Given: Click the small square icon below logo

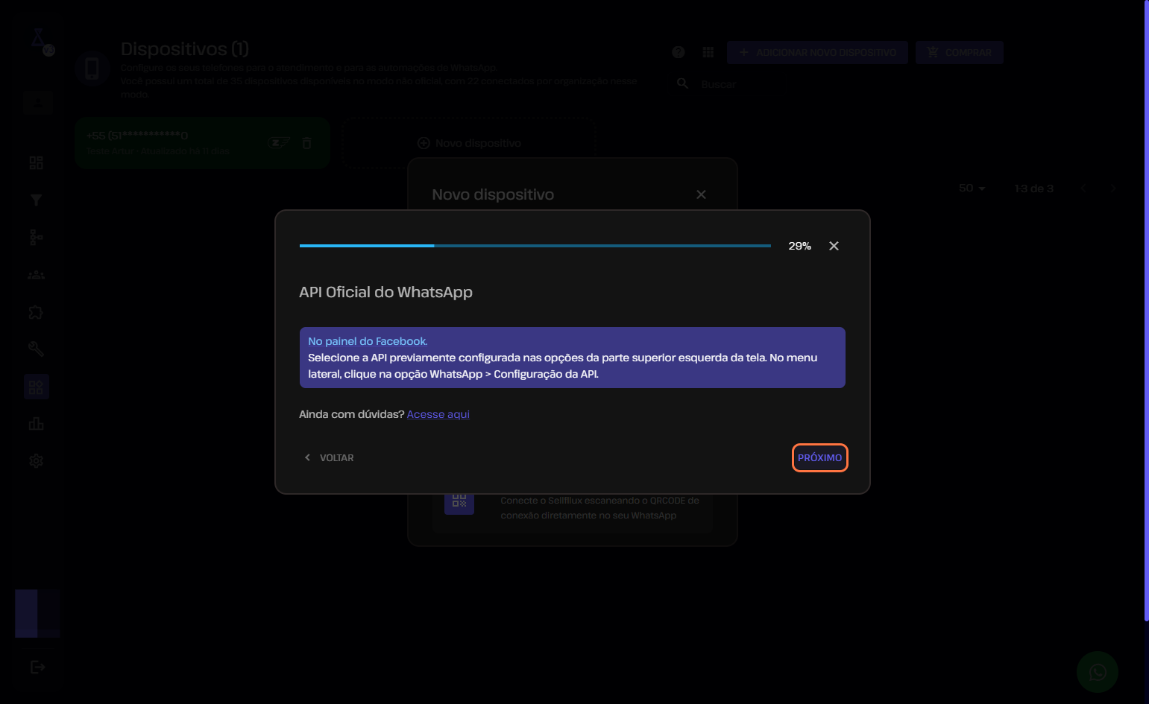Looking at the screenshot, I should coord(37,102).
